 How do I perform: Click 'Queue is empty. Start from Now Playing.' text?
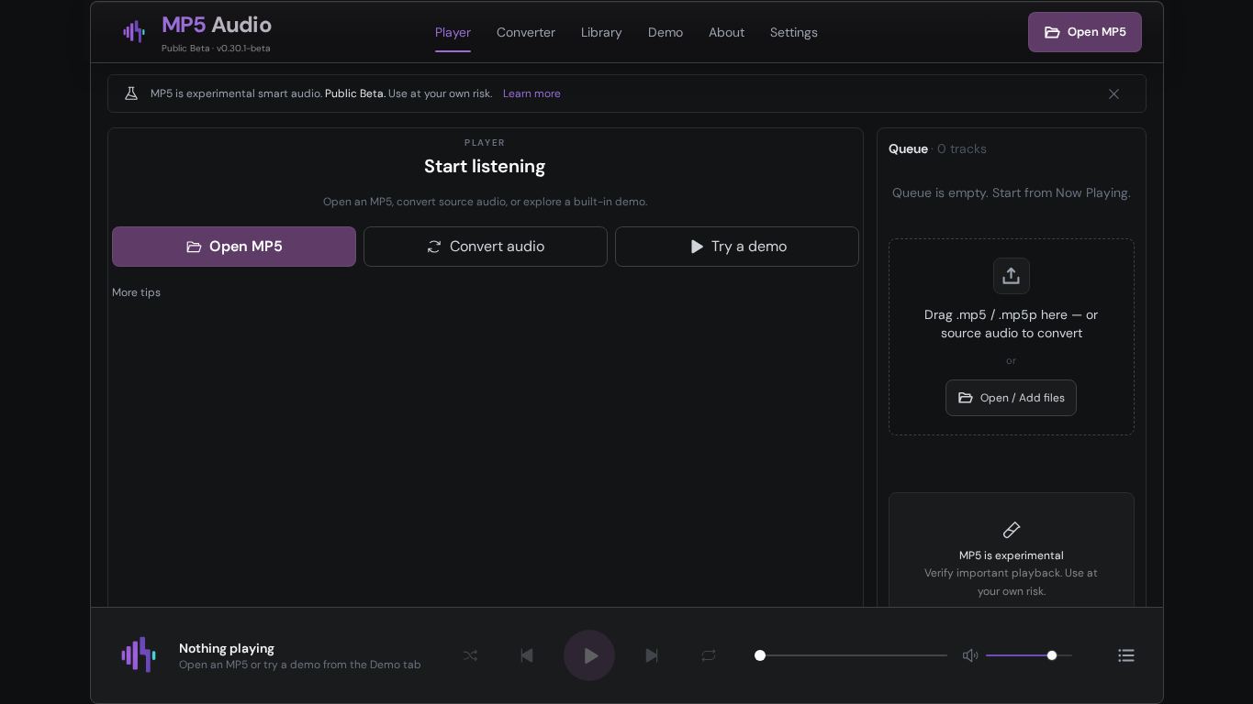(1012, 192)
